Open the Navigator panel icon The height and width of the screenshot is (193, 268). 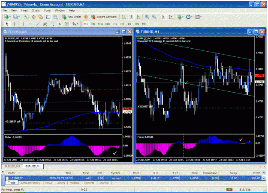click(41, 17)
